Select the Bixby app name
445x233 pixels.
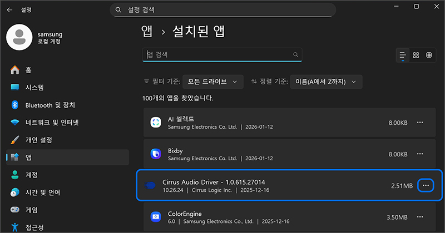click(x=175, y=151)
